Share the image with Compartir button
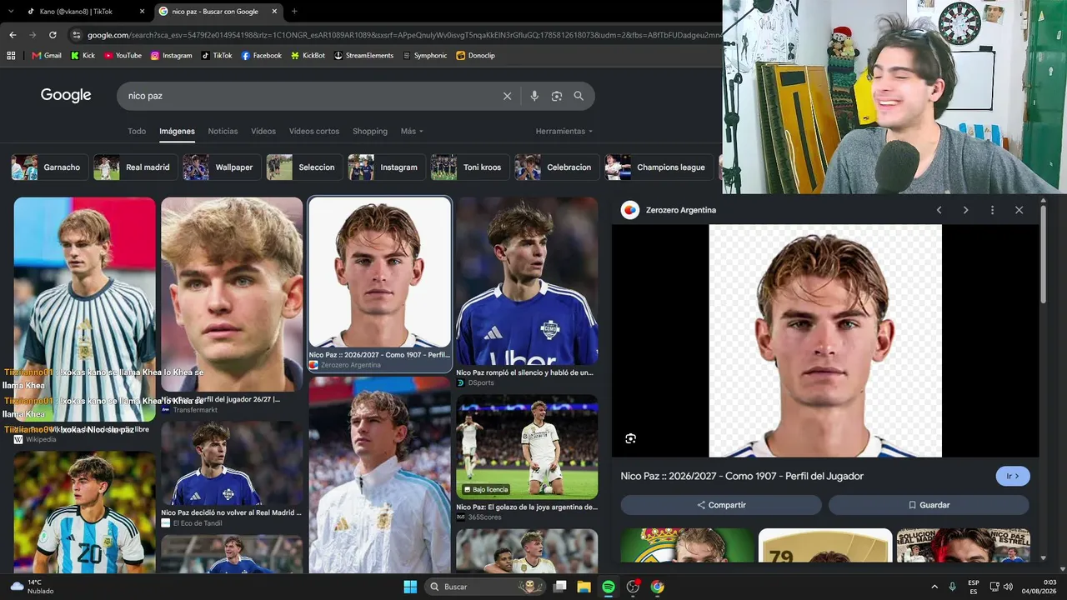This screenshot has width=1067, height=600. tap(721, 505)
